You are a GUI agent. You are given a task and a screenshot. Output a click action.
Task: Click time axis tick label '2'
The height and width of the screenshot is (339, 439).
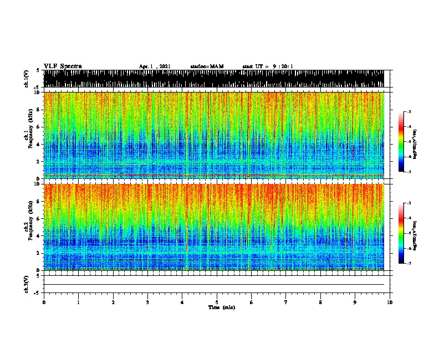(113, 302)
